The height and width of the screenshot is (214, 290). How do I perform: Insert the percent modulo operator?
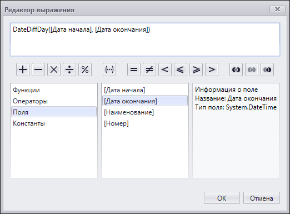pyautogui.click(x=85, y=69)
